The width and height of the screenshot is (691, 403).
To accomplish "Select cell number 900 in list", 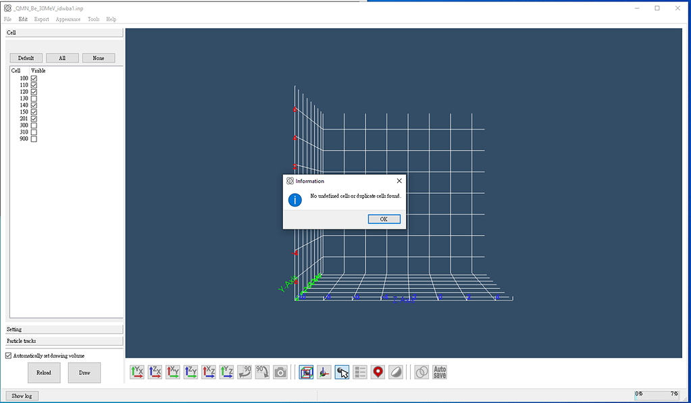I will click(24, 139).
